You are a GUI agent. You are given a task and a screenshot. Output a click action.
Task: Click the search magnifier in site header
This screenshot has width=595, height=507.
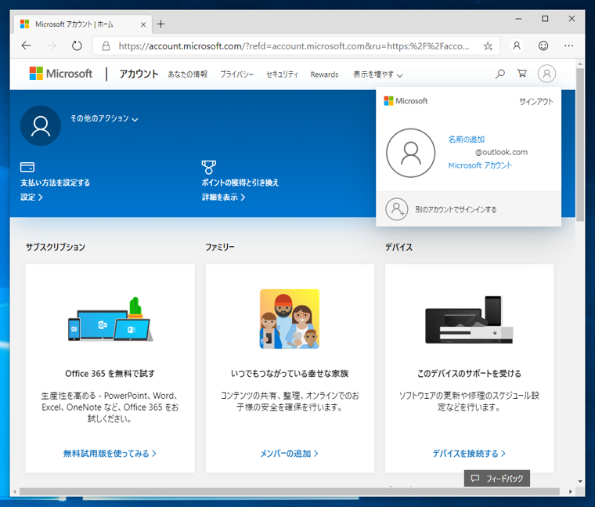click(499, 74)
